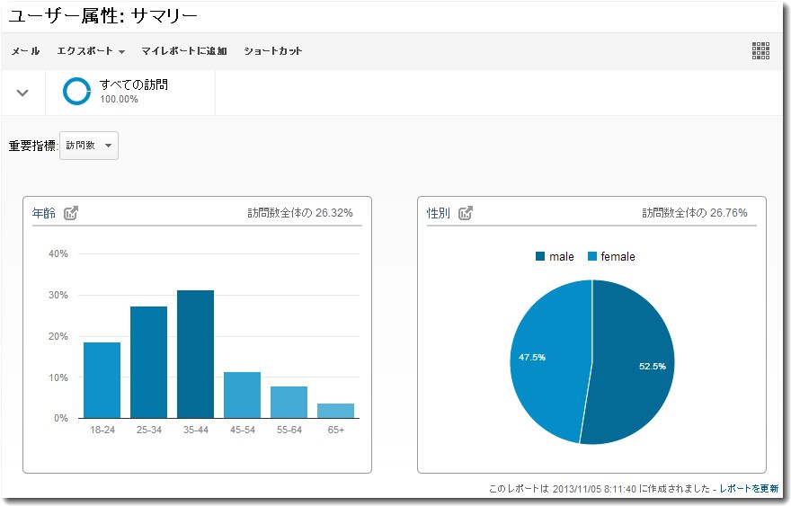The image size is (791, 506).
Task: Click the 100.00% segment value
Action: tap(119, 100)
